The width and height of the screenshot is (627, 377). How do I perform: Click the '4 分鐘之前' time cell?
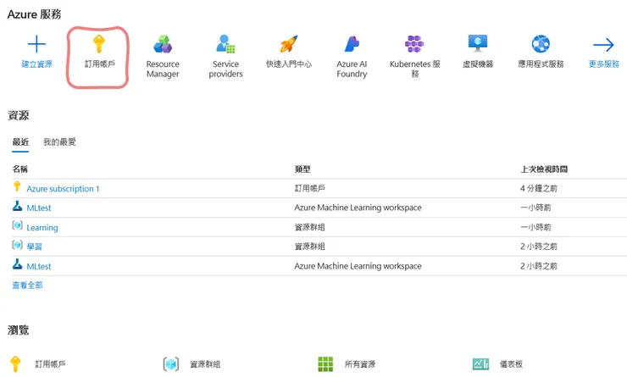tap(539, 188)
